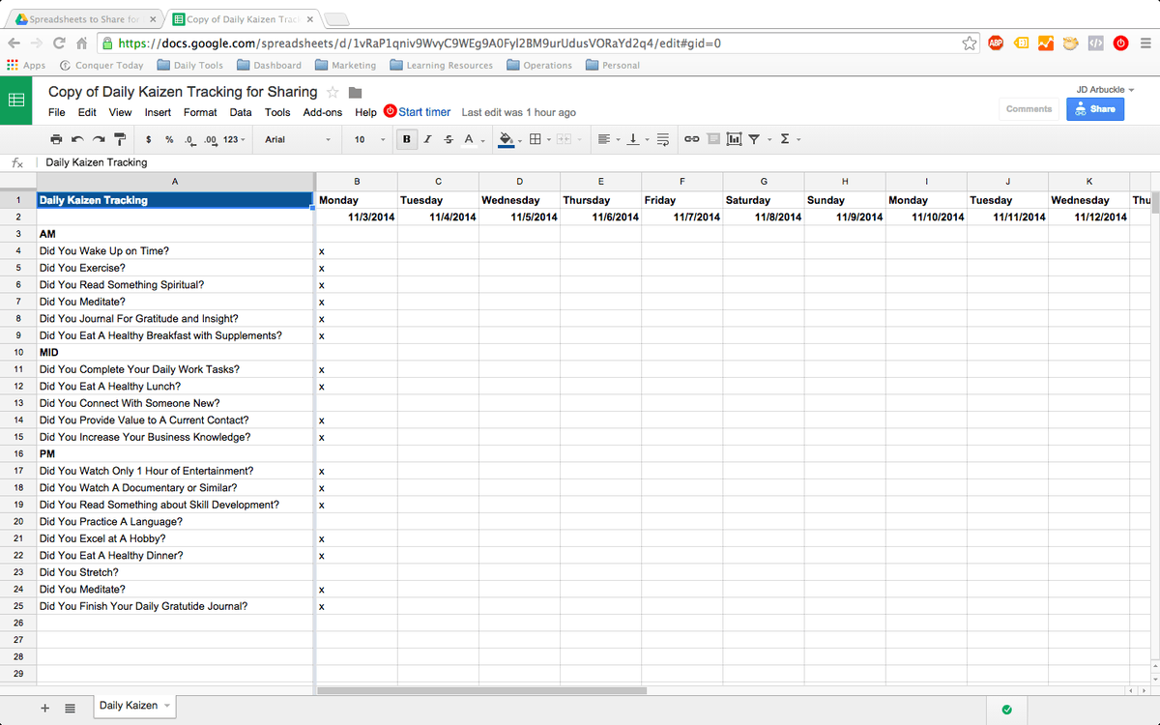The width and height of the screenshot is (1160, 725).
Task: Toggle bold formatting
Action: [406, 139]
